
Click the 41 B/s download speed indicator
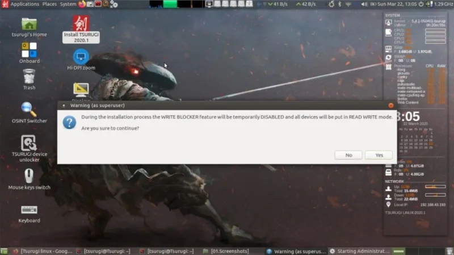(278, 4)
